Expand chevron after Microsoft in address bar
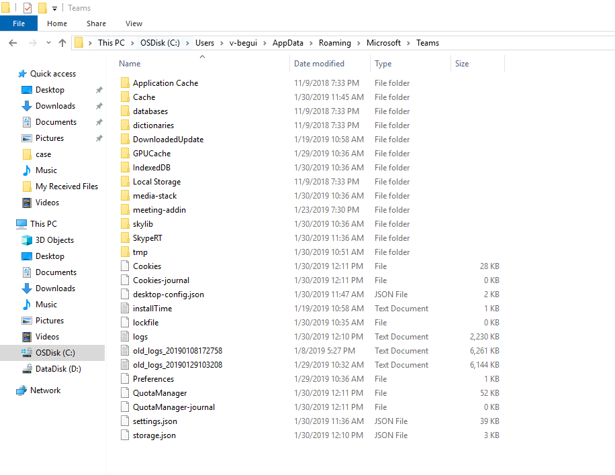 408,43
